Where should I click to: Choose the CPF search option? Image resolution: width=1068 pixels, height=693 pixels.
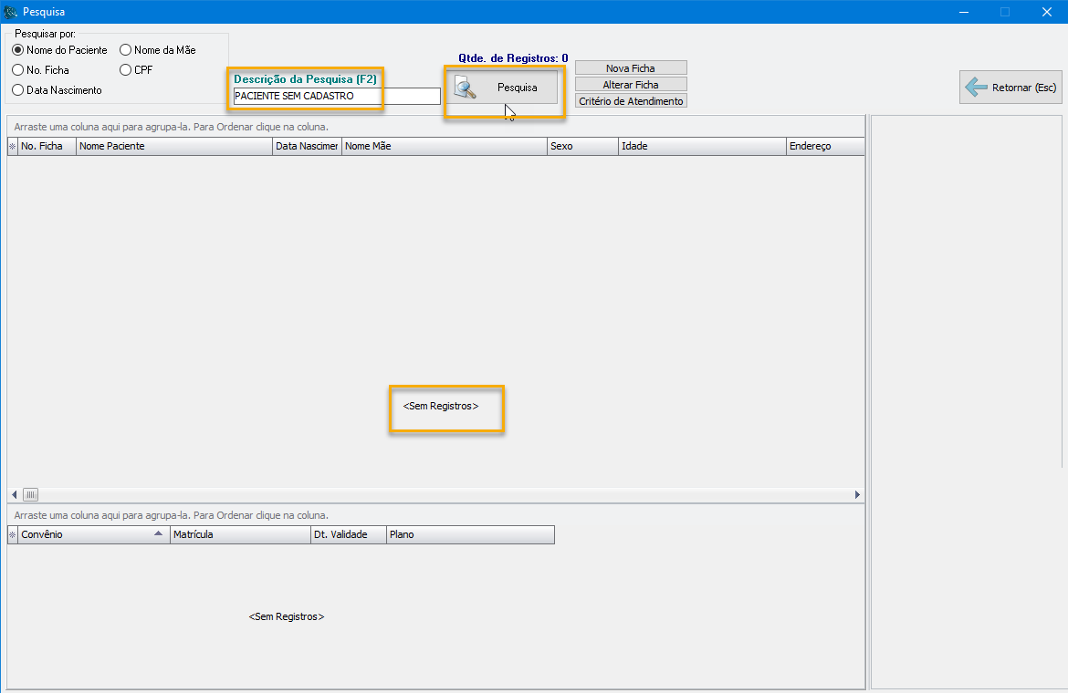click(135, 70)
